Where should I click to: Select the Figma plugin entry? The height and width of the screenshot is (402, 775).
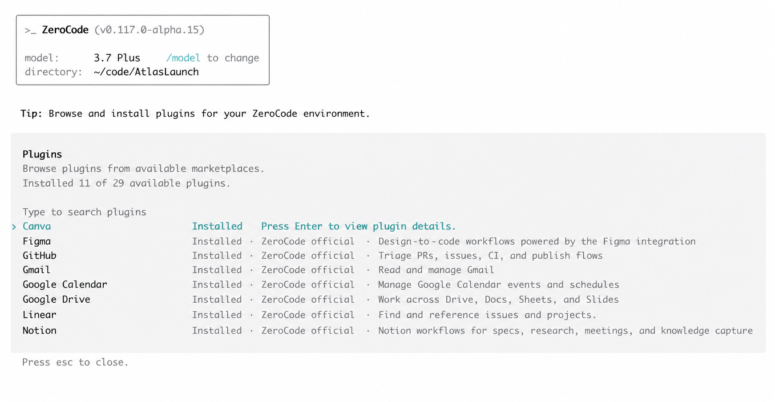click(387, 241)
